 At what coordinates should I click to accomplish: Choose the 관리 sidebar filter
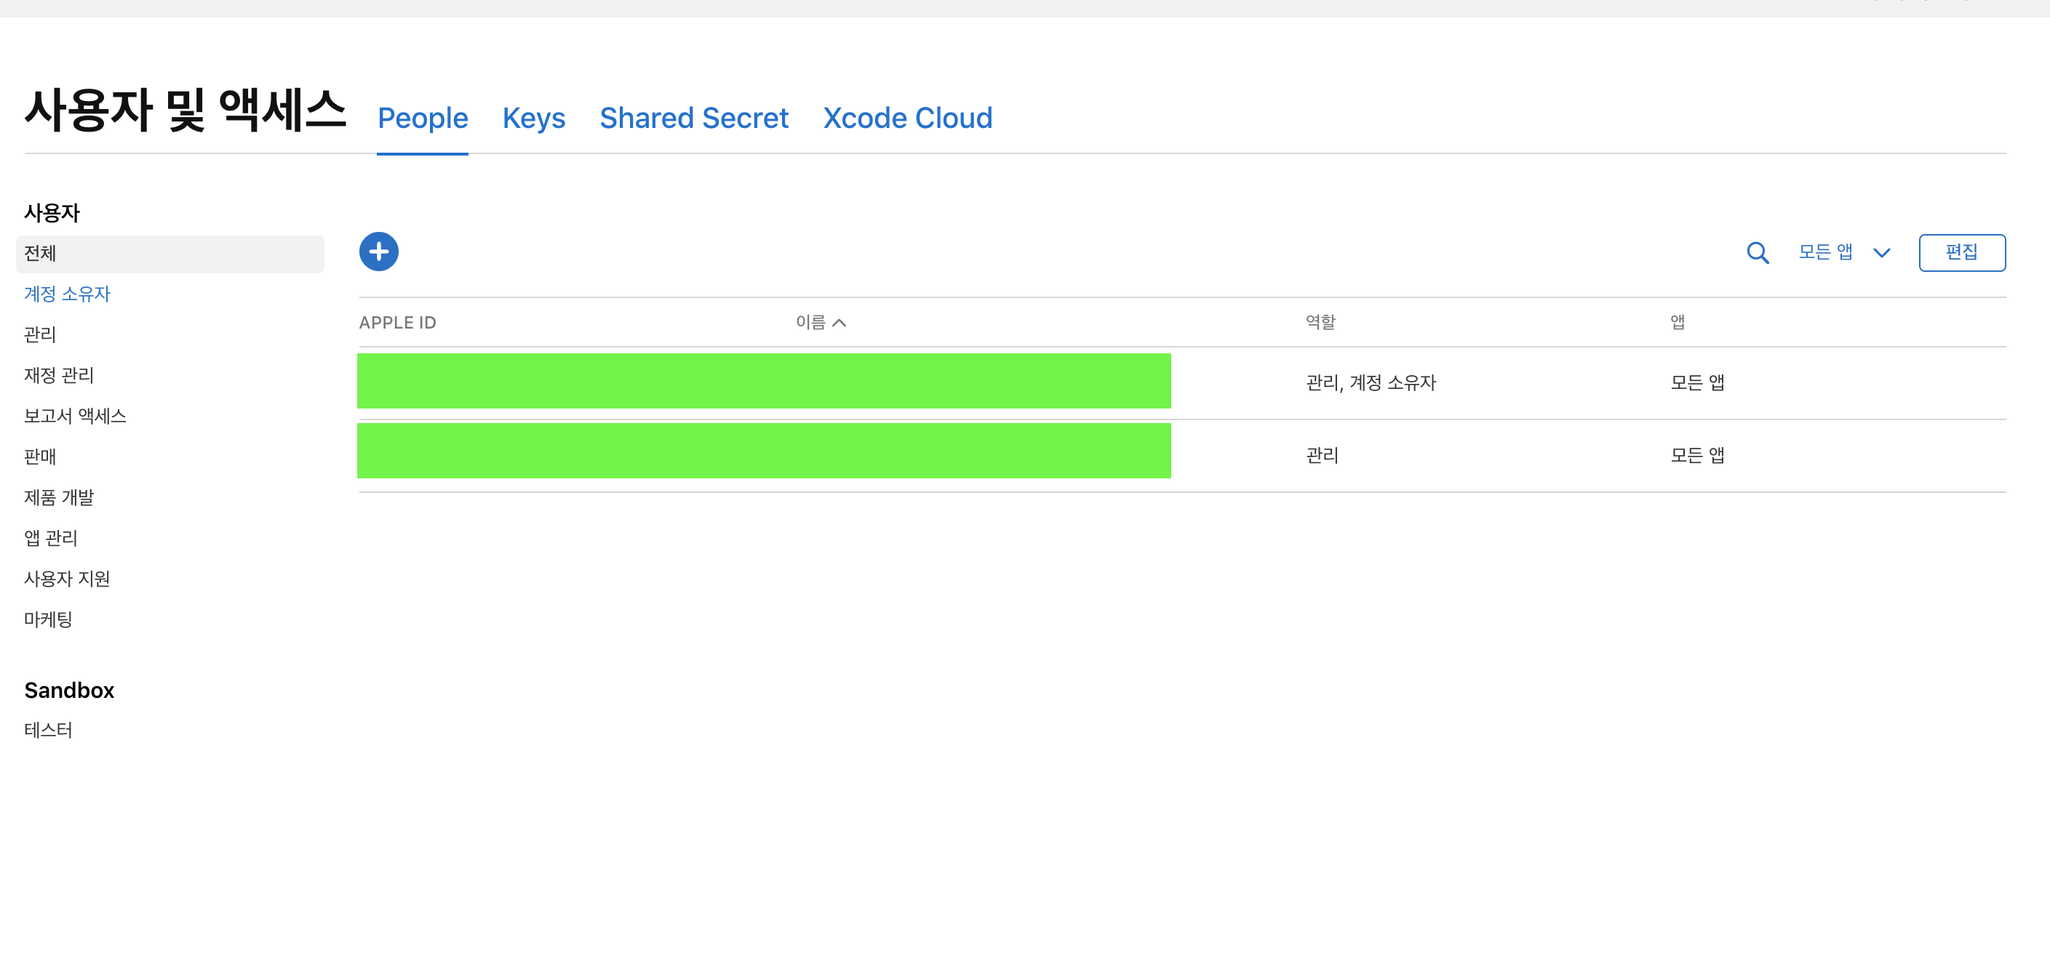tap(40, 335)
